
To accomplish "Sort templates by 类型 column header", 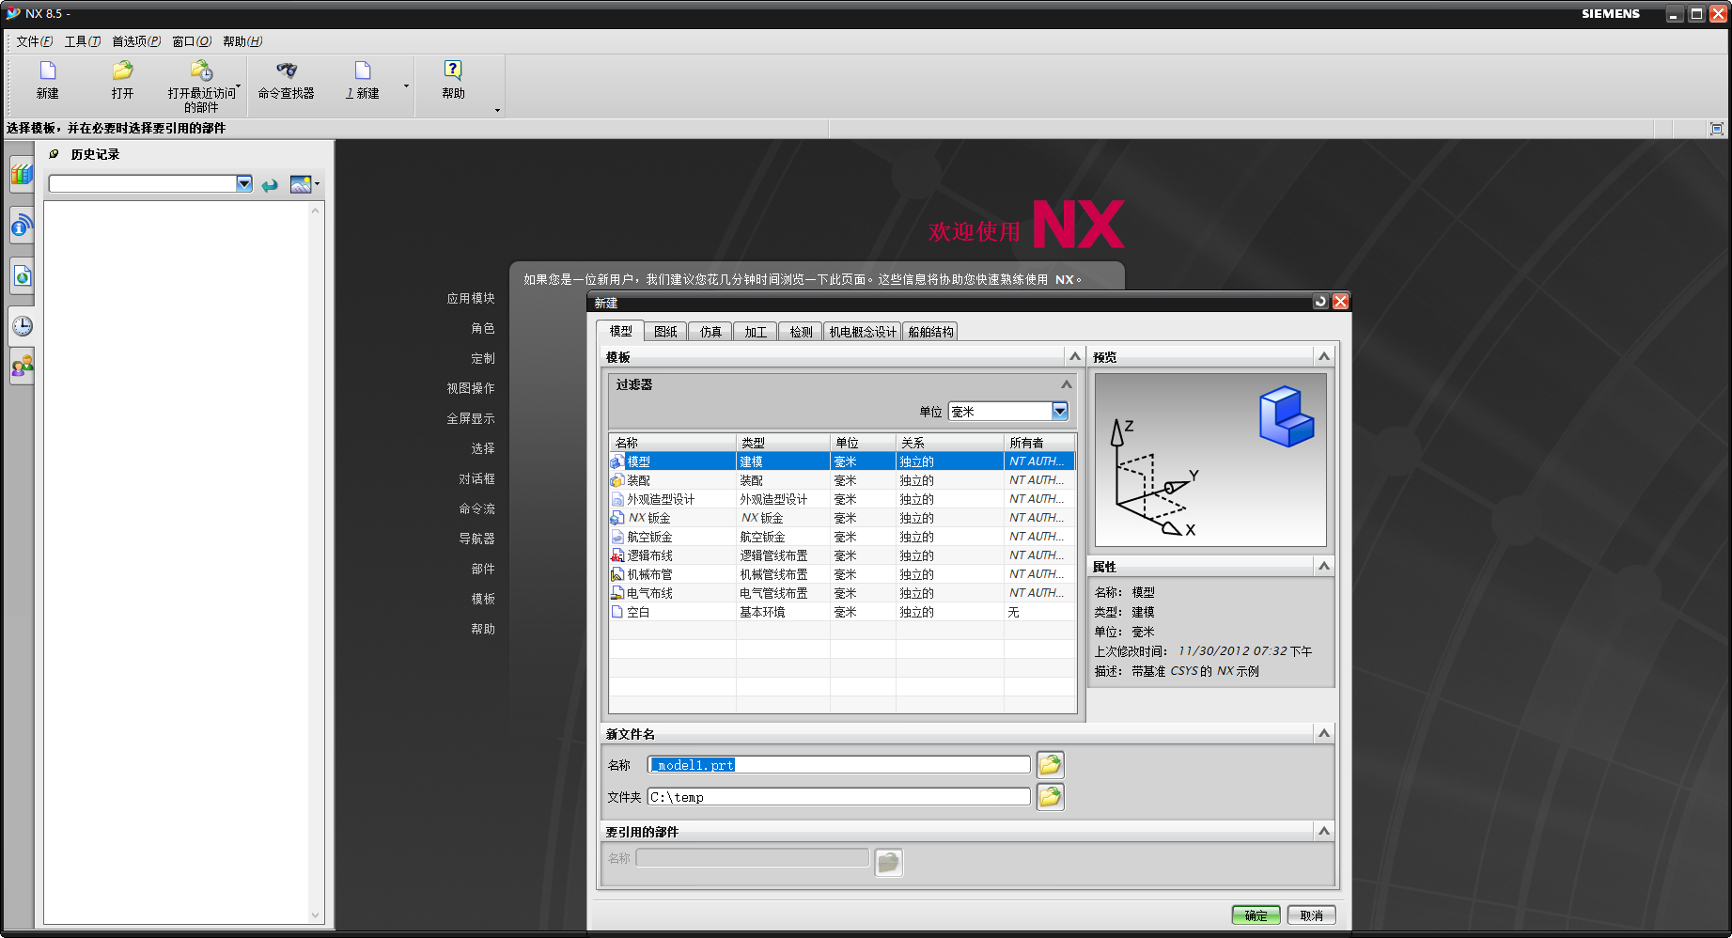I will point(783,443).
